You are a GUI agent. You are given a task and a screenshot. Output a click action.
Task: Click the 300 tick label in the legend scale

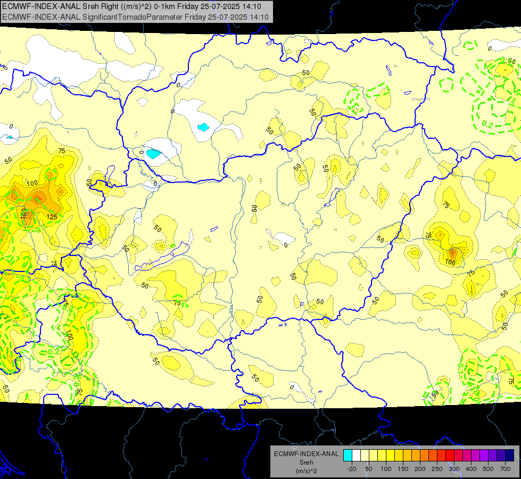454,469
